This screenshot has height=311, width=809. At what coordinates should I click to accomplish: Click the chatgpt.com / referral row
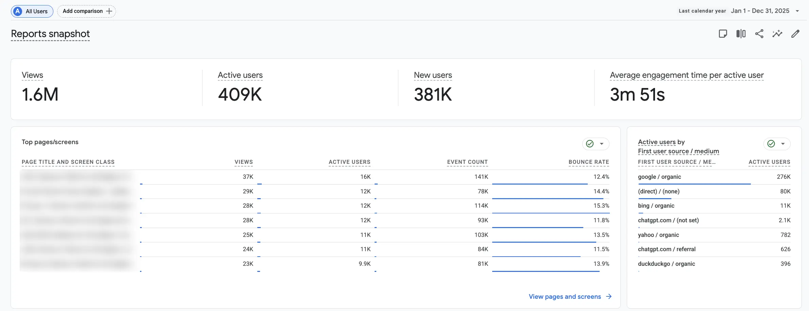(714, 249)
